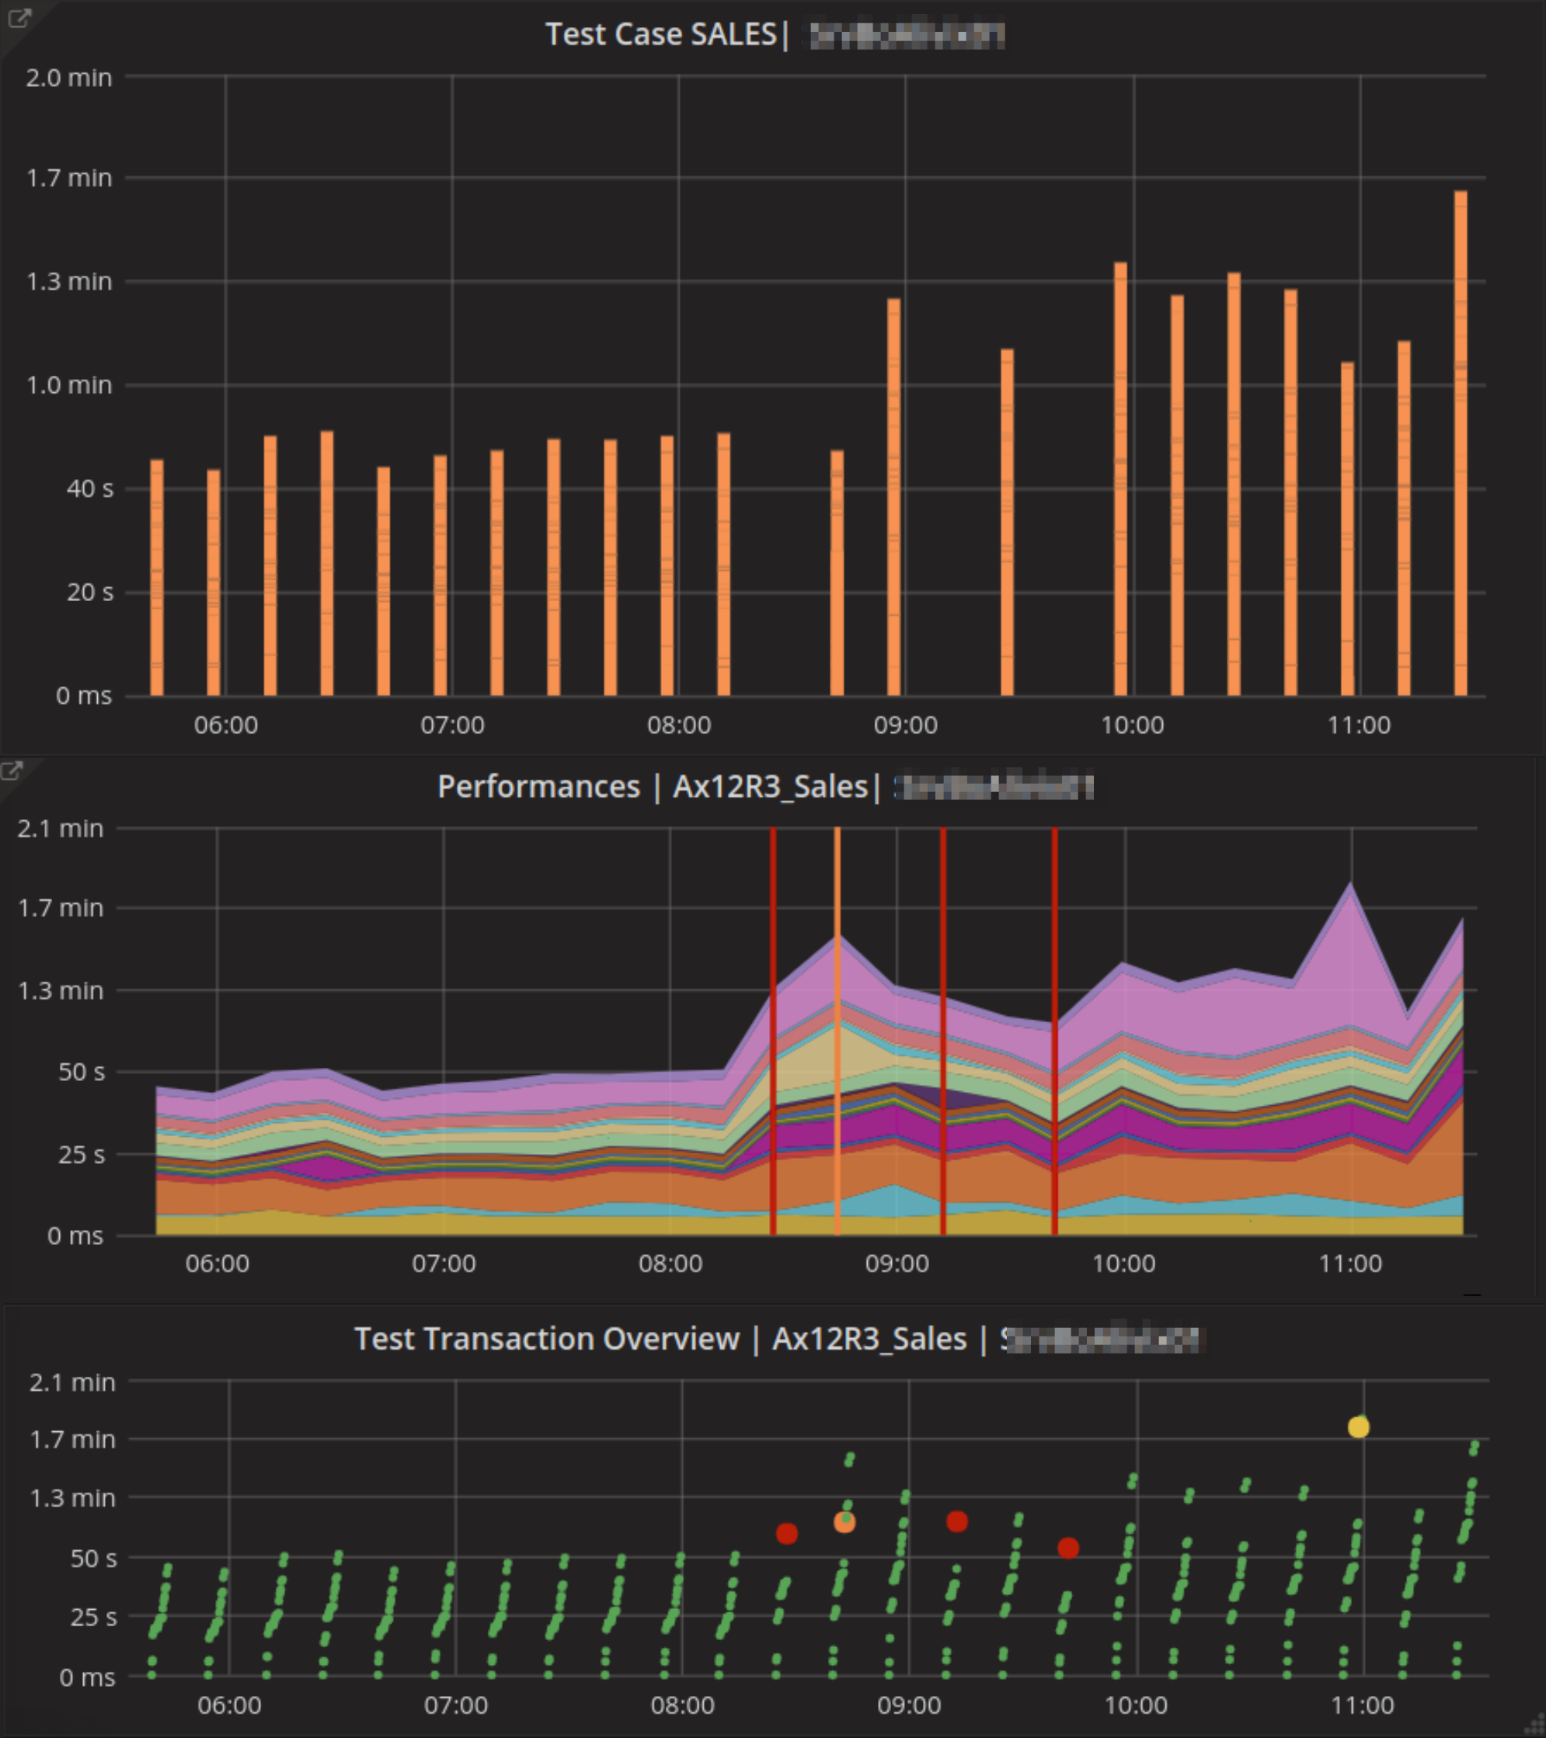Click resize handle at bottom-right of Transaction Overview panel
The height and width of the screenshot is (1738, 1553).
(x=1538, y=1726)
